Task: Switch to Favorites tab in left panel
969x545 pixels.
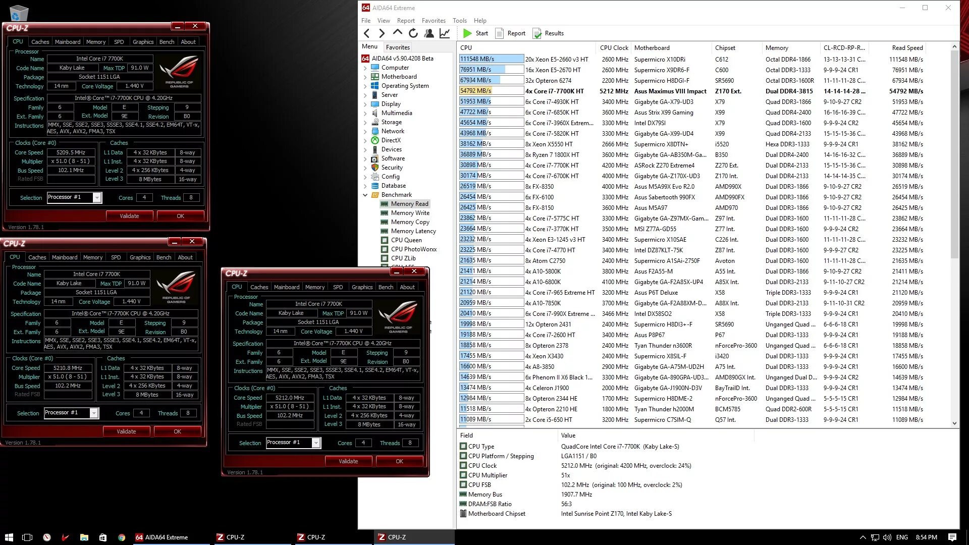Action: (398, 47)
